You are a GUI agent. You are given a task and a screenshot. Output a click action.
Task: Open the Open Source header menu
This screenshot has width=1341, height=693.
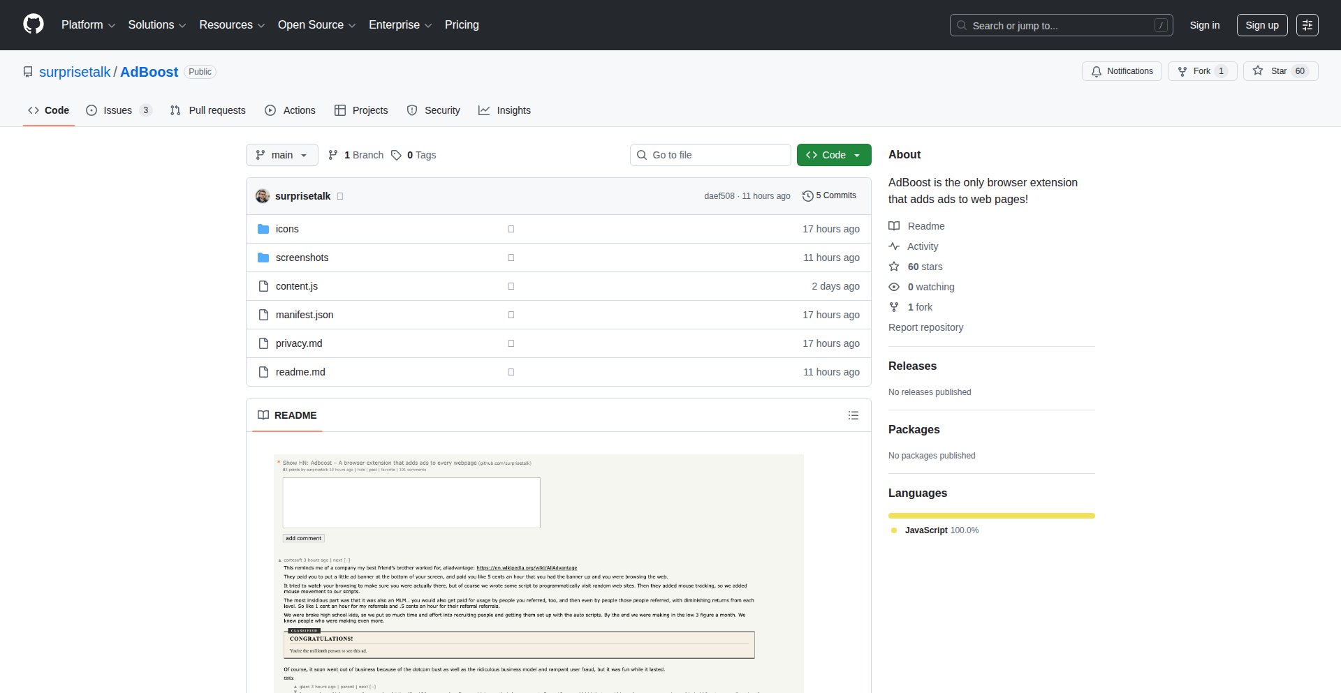tap(316, 25)
